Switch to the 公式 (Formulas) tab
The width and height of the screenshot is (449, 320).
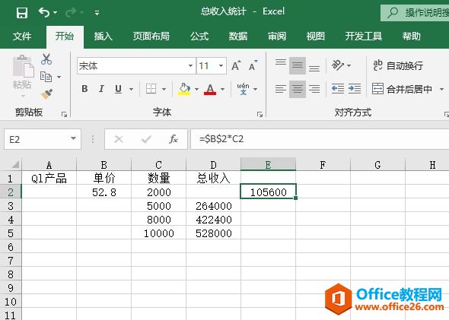(199, 36)
